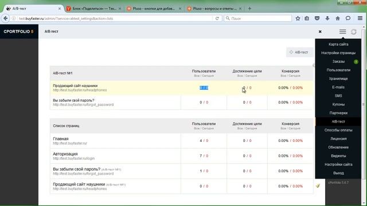Switch to the Блок «Поделиться» tab
Image resolution: width=367 pixels, height=206 pixels.
click(x=93, y=9)
